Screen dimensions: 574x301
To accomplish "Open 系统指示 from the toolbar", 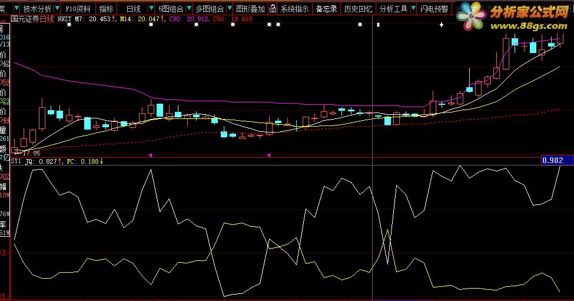I will click(295, 9).
